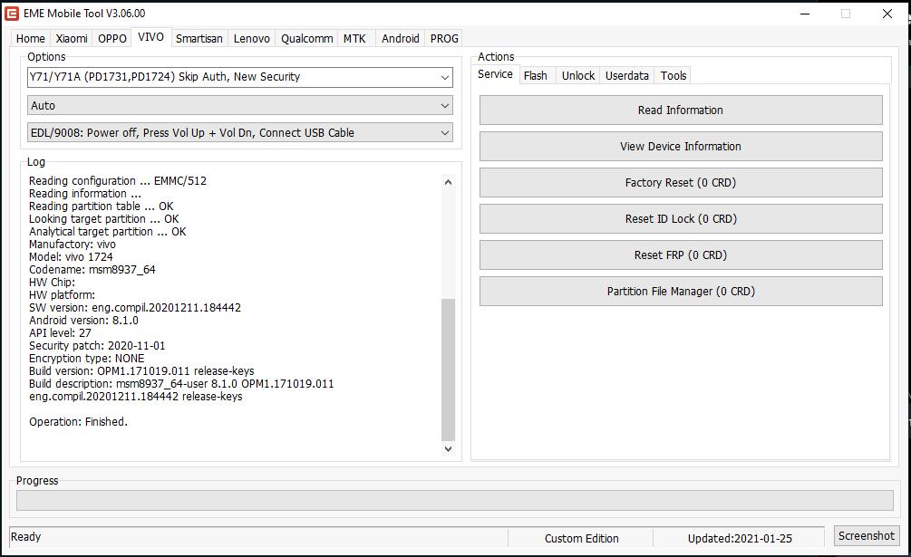Open the Smartisan tab
The image size is (911, 557).
coord(199,38)
